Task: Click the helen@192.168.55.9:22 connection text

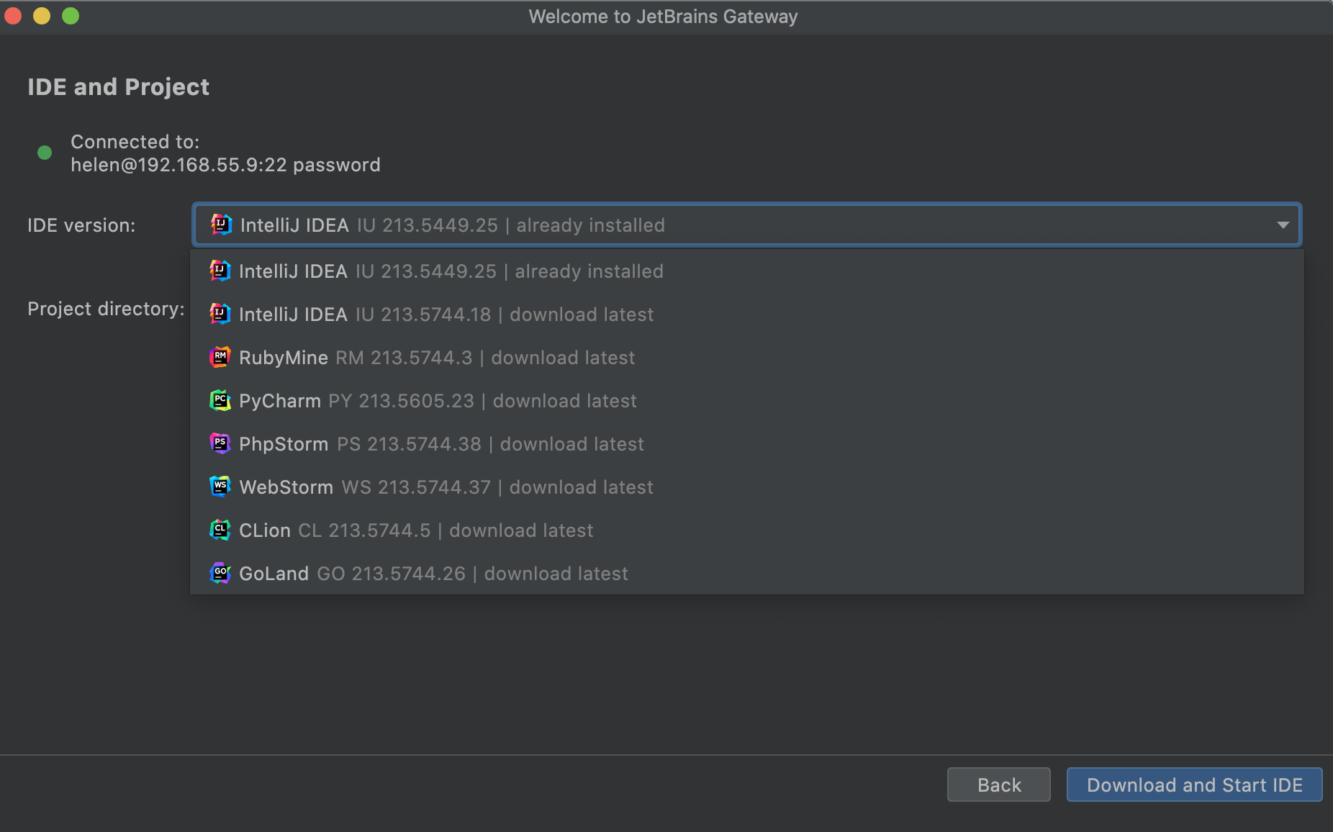Action: click(225, 165)
